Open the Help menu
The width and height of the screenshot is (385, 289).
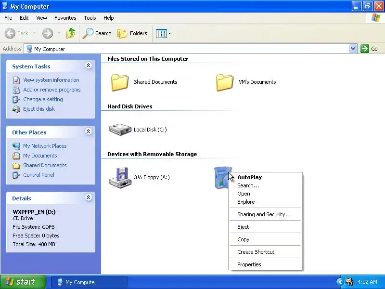[109, 18]
